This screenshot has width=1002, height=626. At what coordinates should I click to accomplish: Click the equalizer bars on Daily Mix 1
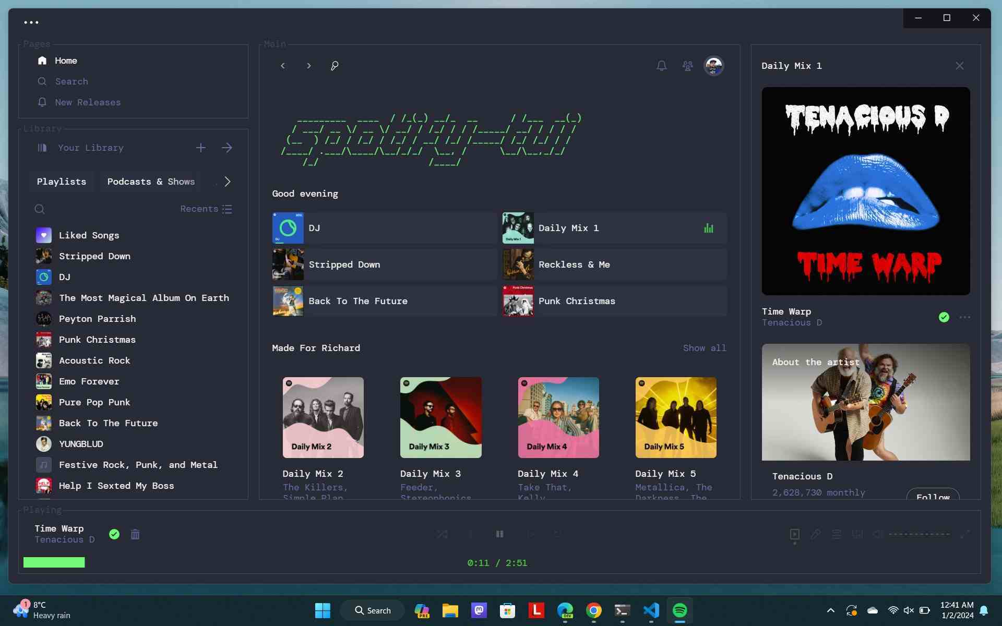[x=708, y=228]
